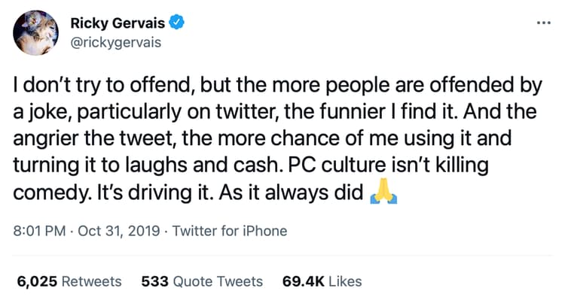Show the 69.4K Likes list
The image size is (565, 303).
tap(322, 281)
